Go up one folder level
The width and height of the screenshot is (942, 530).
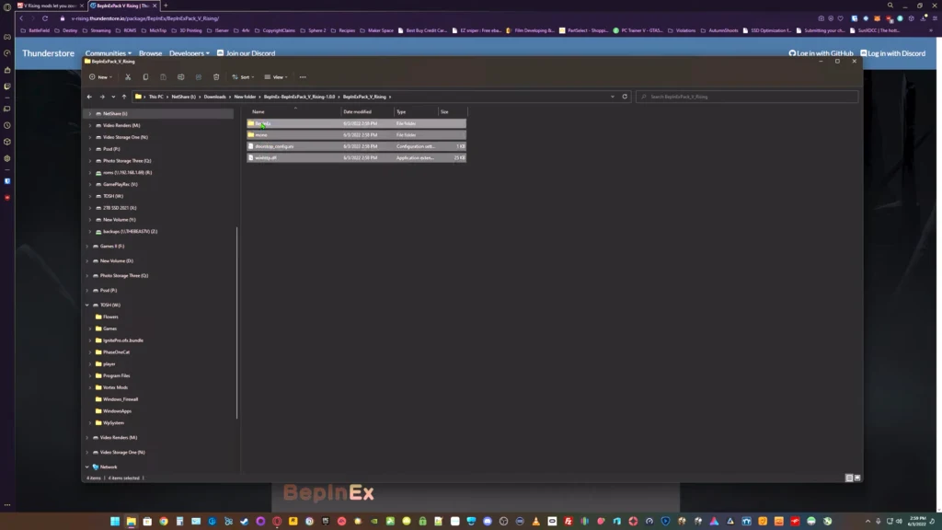(x=124, y=97)
